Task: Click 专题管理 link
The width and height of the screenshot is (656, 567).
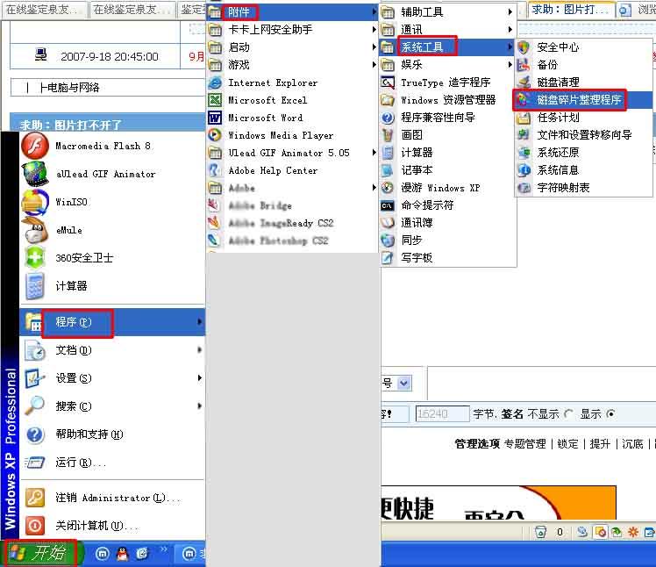Action: click(525, 444)
